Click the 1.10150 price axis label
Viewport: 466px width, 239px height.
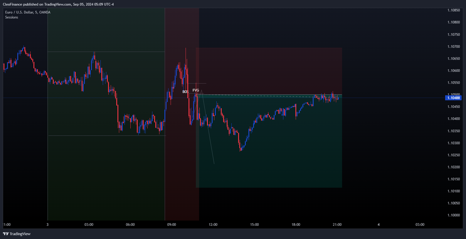453,179
